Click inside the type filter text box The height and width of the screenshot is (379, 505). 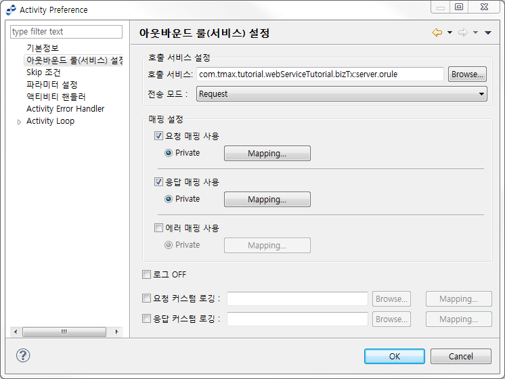(x=66, y=32)
